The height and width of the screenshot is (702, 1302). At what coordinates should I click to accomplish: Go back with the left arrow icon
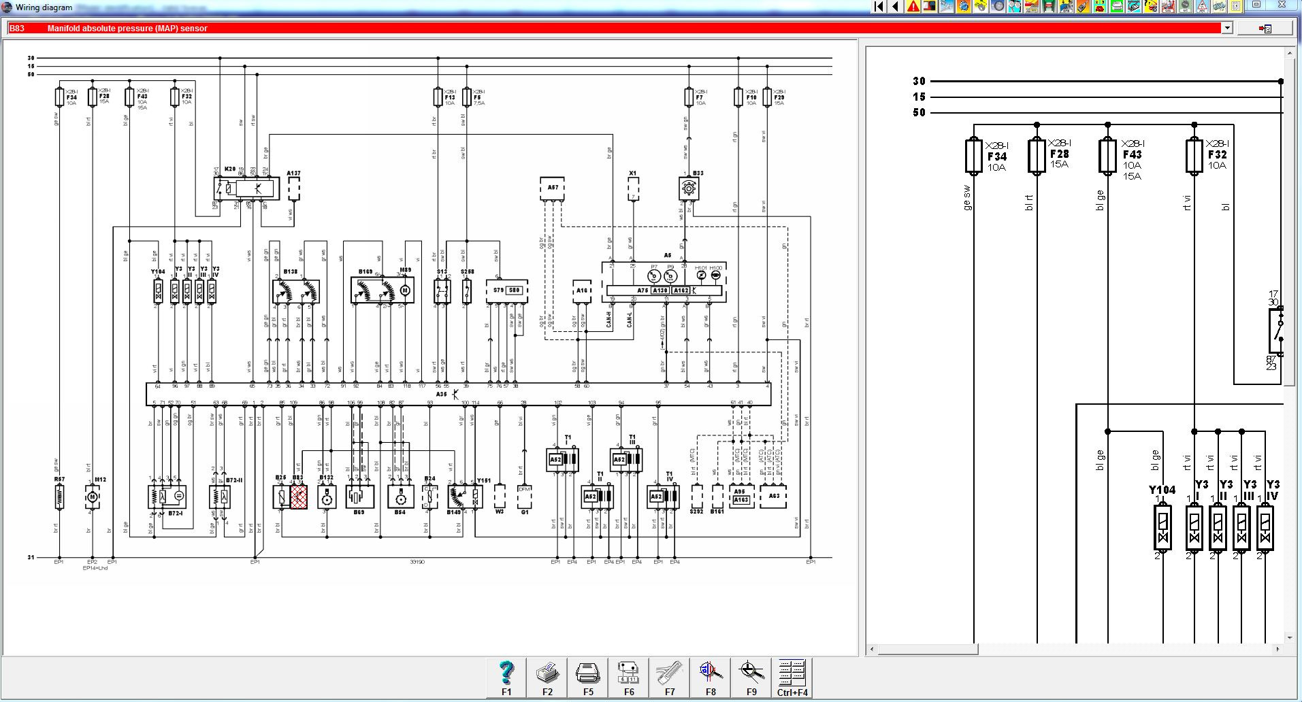(896, 6)
